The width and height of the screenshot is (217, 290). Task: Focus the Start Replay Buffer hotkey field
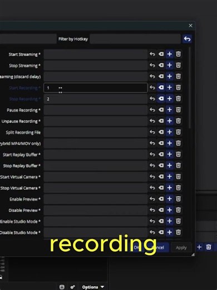[96, 154]
